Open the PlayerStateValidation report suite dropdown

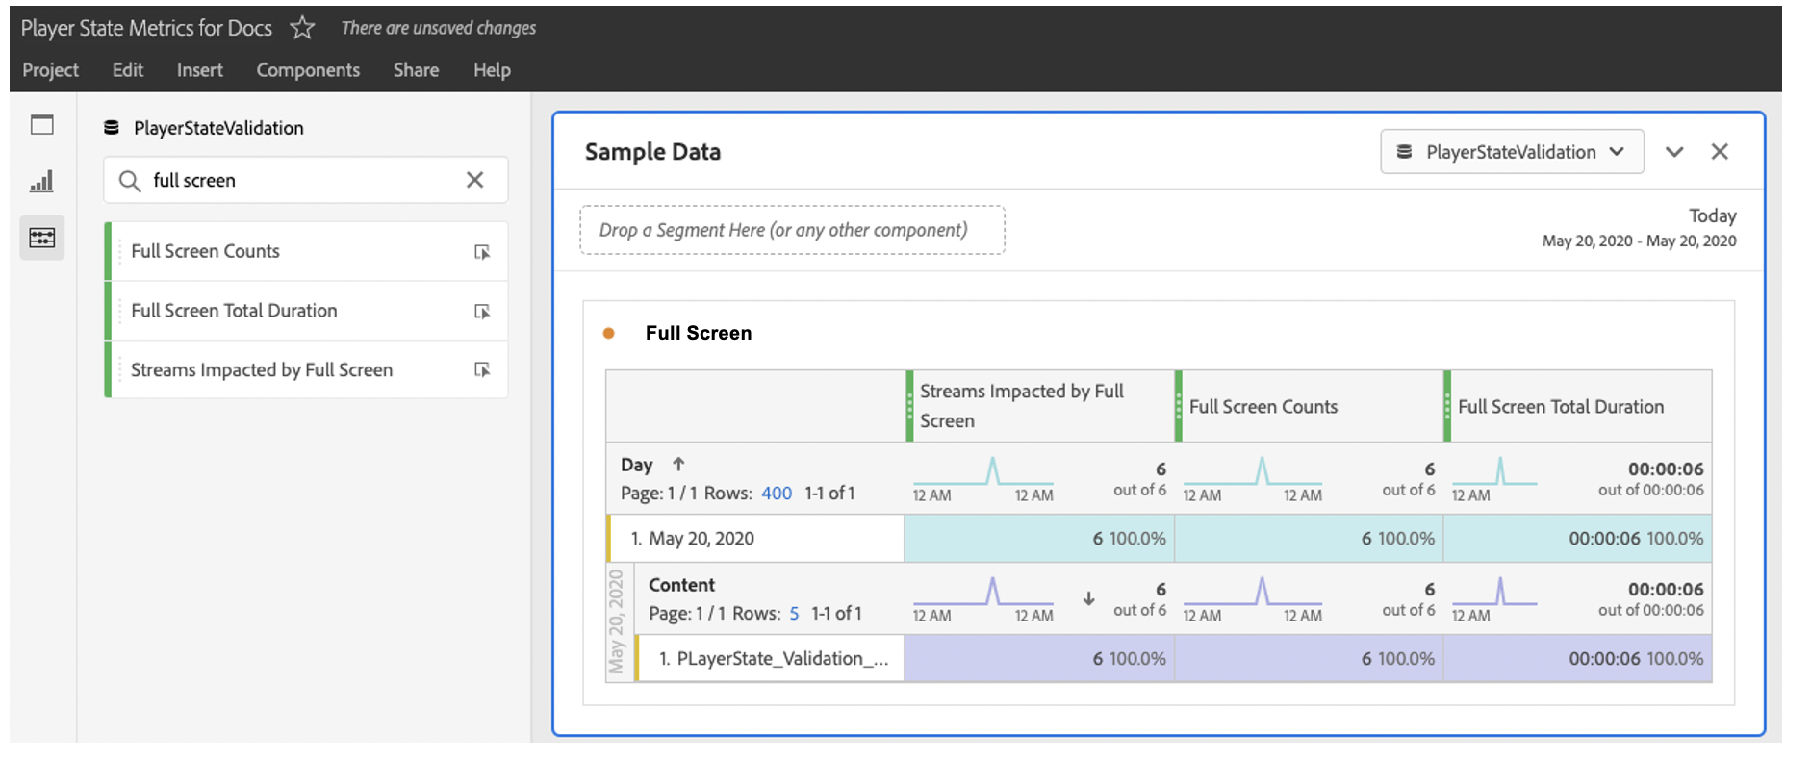pyautogui.click(x=1511, y=152)
